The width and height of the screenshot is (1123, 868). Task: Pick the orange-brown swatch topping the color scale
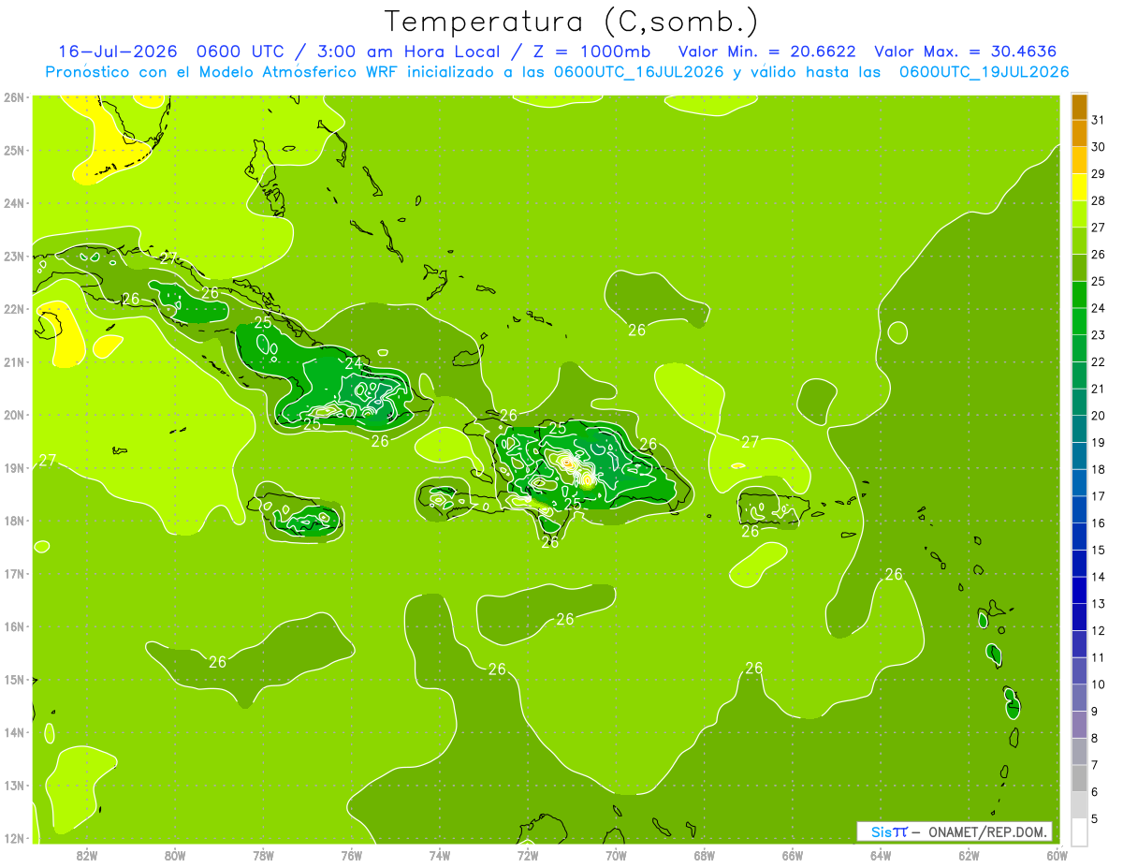tap(1079, 108)
